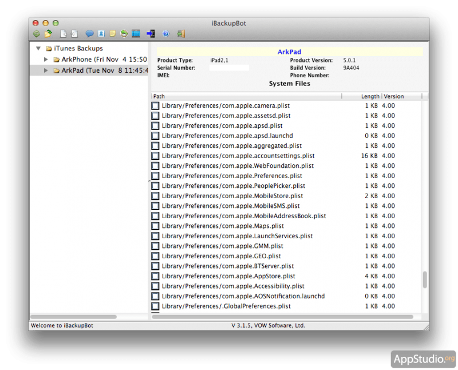
Task: Click the import file icon
Action: coord(74,34)
